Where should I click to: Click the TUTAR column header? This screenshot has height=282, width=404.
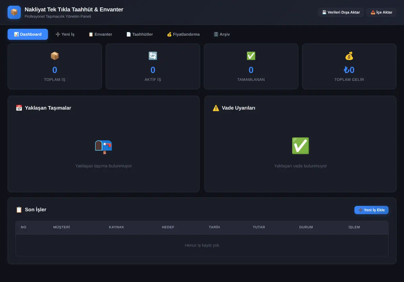coord(259,227)
